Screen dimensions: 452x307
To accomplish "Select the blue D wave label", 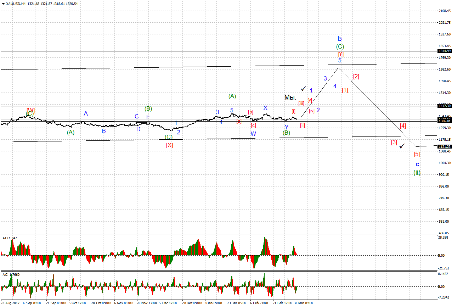I will point(139,129).
